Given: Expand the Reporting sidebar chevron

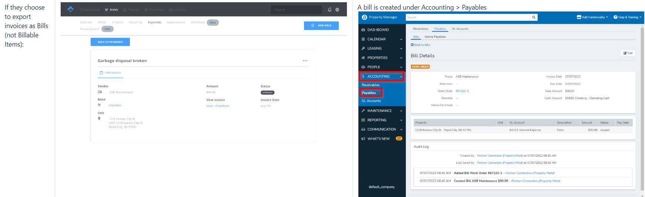Looking at the screenshot, I should [x=401, y=120].
